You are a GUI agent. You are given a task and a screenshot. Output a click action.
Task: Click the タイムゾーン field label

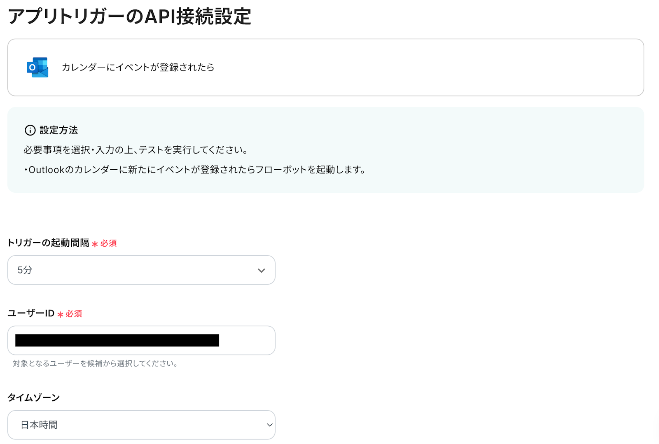tap(34, 397)
